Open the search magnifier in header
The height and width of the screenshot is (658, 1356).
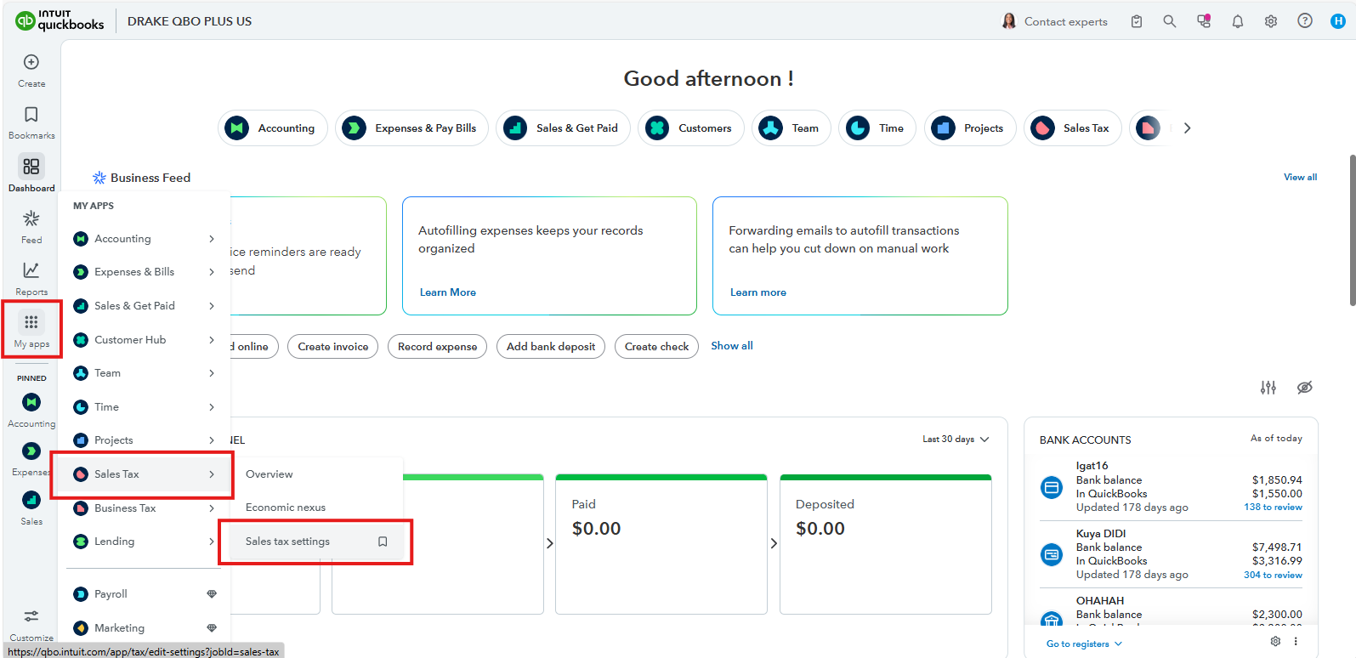(1170, 21)
